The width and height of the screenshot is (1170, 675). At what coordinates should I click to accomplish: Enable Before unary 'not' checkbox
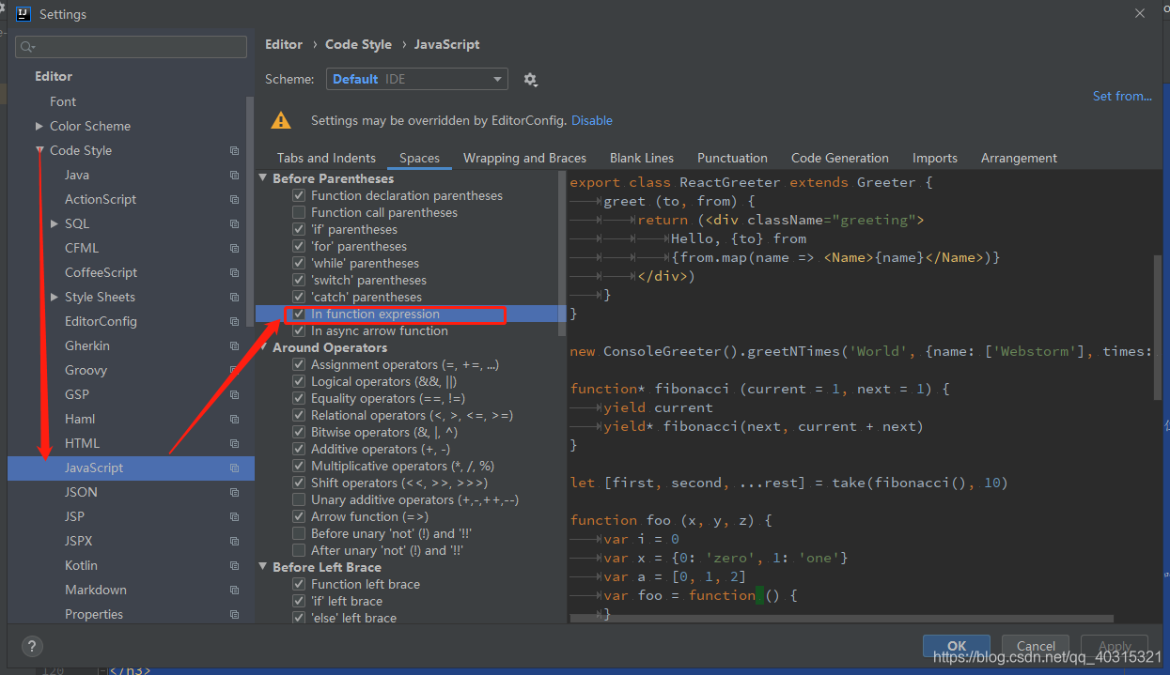[x=299, y=533]
